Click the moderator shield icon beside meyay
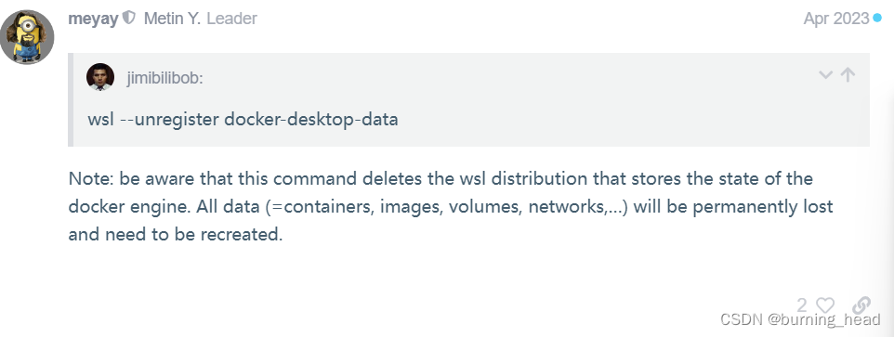This screenshot has height=337, width=894. tap(129, 19)
